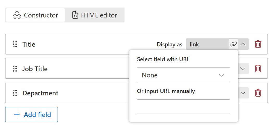Image resolution: width=273 pixels, height=129 pixels.
Task: Open the 'Select field with URL' dropdown
Action: [183, 75]
